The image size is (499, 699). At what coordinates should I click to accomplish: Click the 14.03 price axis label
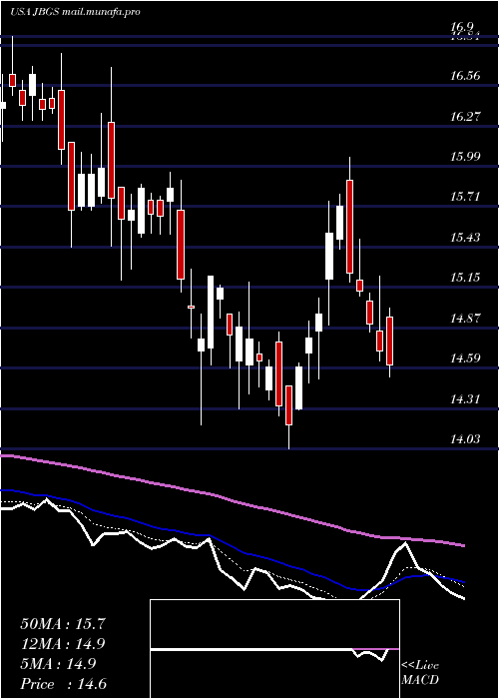point(465,439)
